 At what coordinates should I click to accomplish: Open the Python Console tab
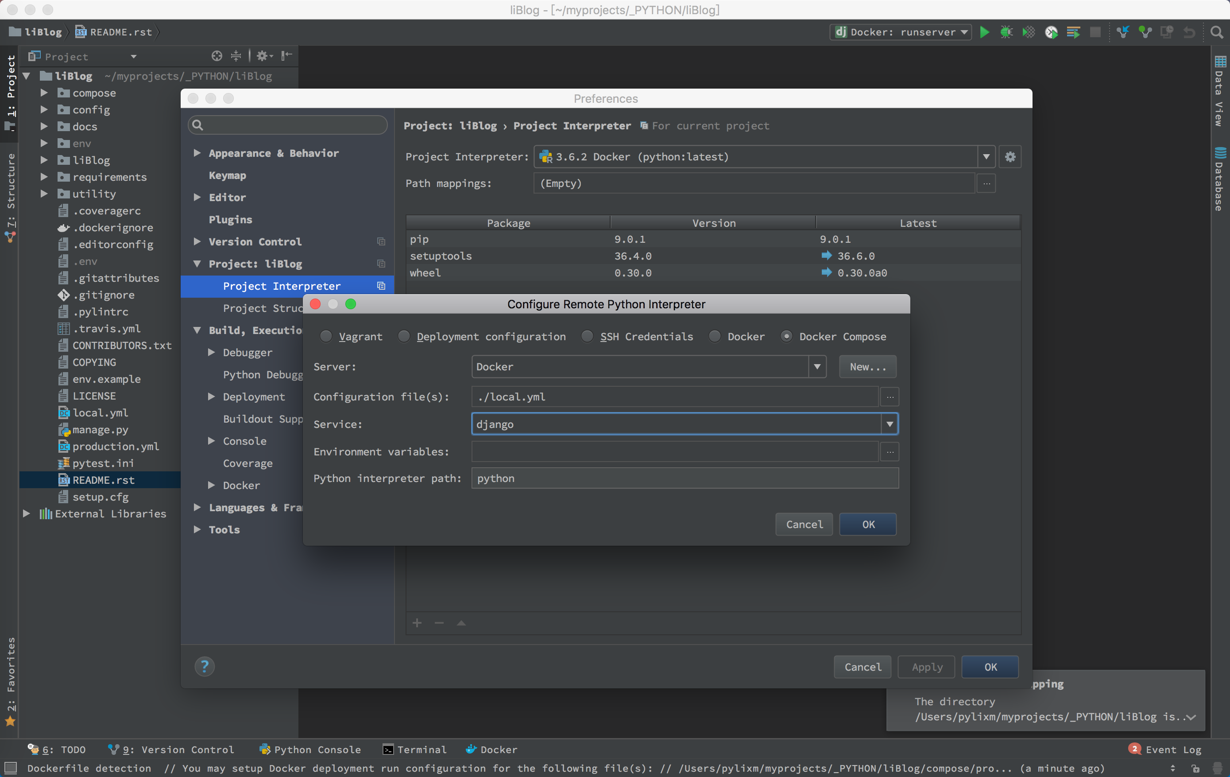pos(310,750)
